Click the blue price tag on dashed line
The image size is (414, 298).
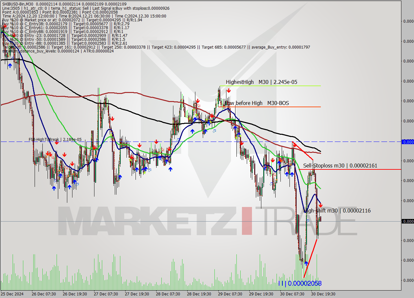tap(408, 142)
